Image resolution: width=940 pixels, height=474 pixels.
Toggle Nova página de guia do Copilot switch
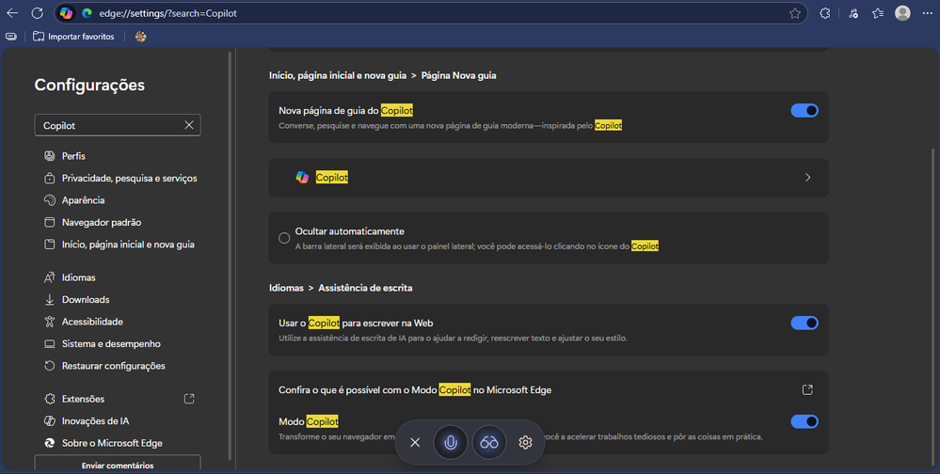click(x=805, y=110)
